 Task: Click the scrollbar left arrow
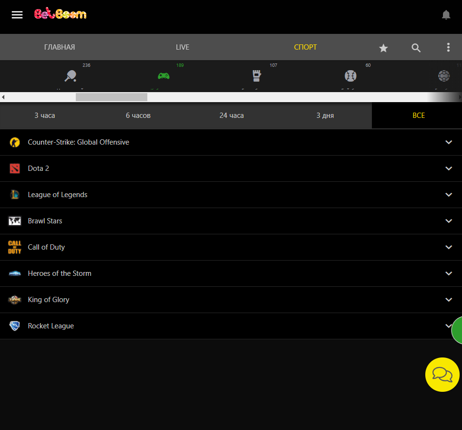coord(3,97)
